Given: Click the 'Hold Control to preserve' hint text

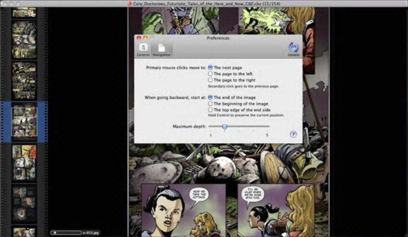Looking at the screenshot, I should click(x=246, y=115).
